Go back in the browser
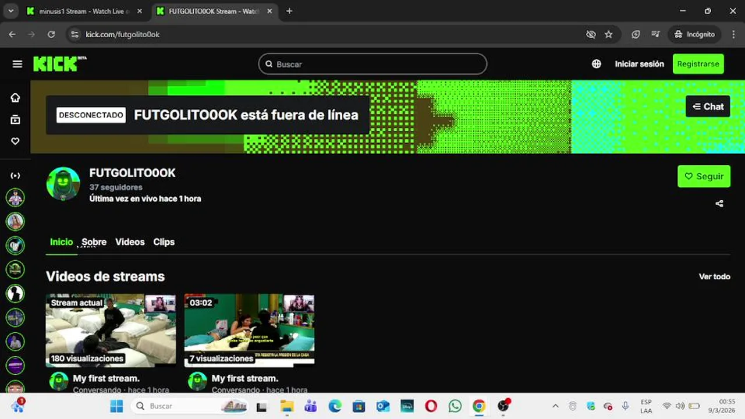The height and width of the screenshot is (419, 745). pos(12,34)
